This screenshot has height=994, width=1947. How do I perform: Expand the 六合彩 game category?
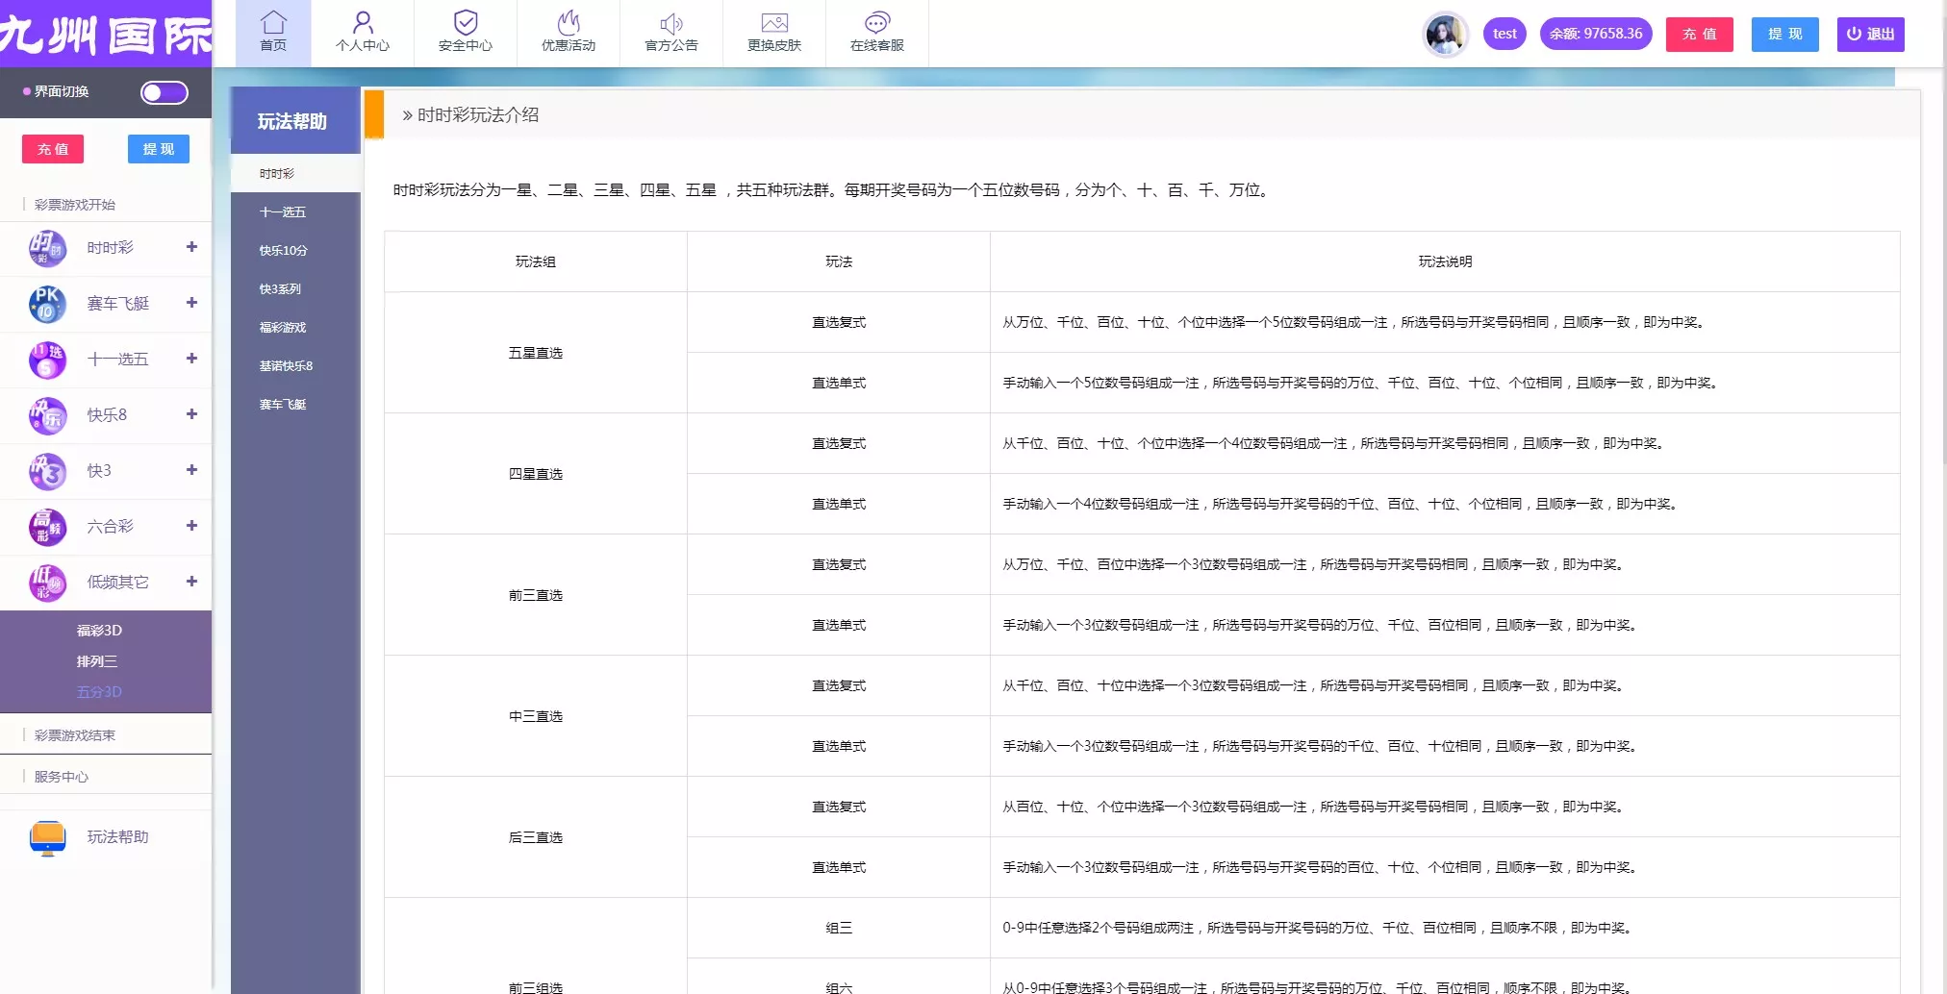click(192, 527)
